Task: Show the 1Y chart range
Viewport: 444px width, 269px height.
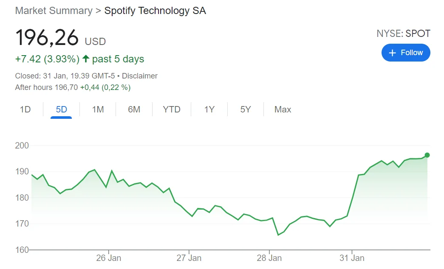Action: 209,109
